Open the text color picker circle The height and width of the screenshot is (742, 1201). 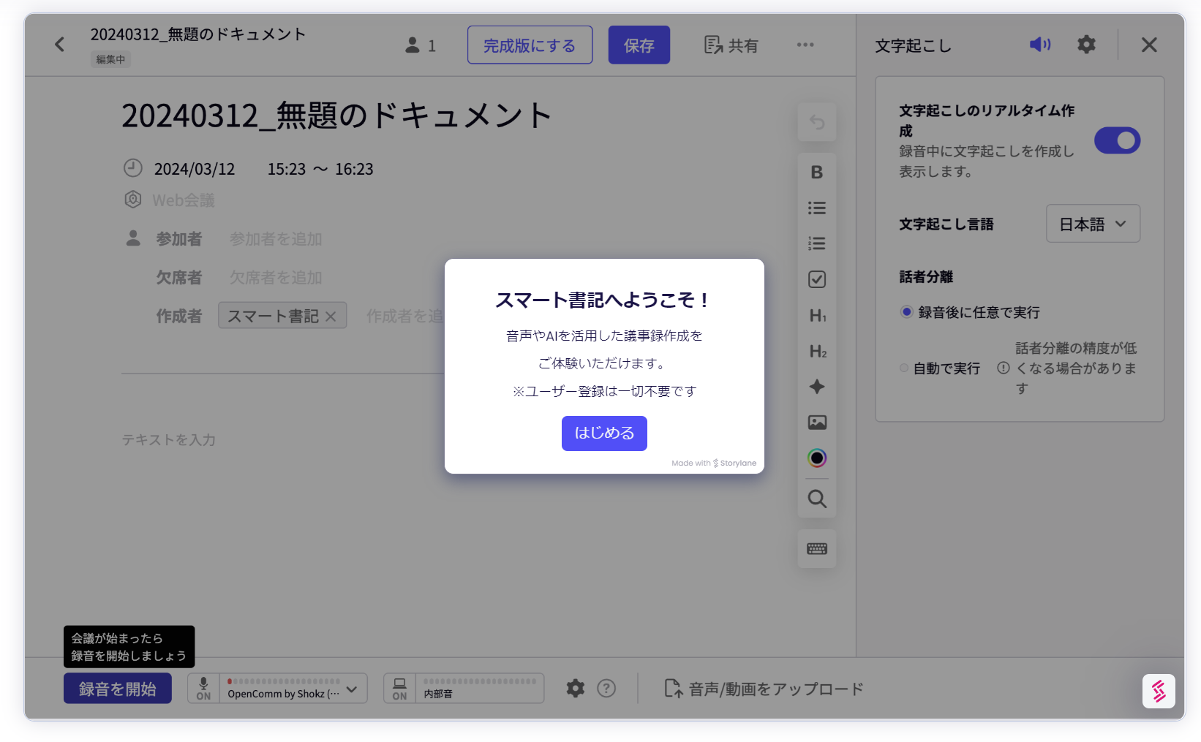[x=816, y=458]
